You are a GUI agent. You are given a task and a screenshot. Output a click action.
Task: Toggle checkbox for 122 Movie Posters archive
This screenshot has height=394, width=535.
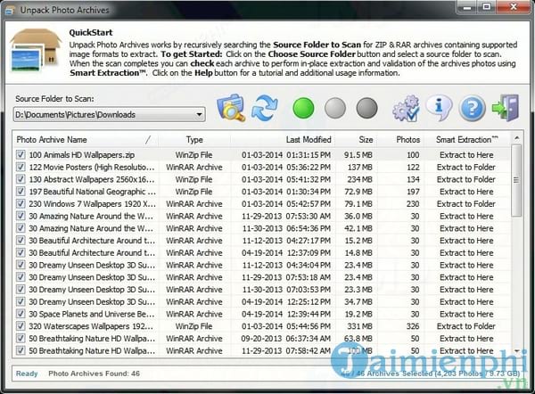tap(21, 167)
